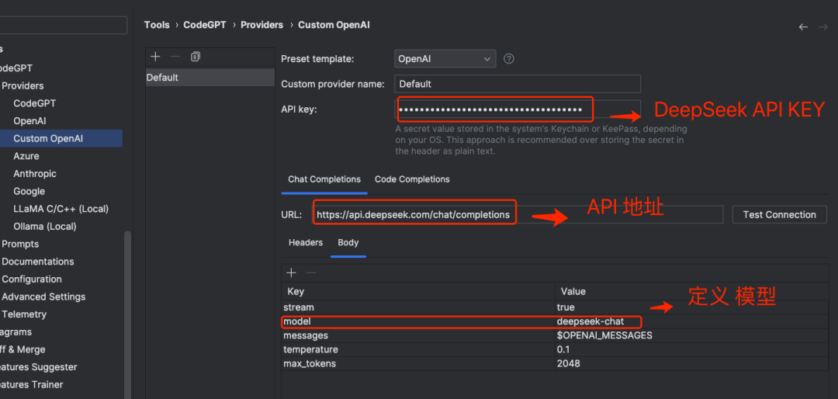Select the true value cell
This screenshot has height=399, width=838.
pos(691,307)
